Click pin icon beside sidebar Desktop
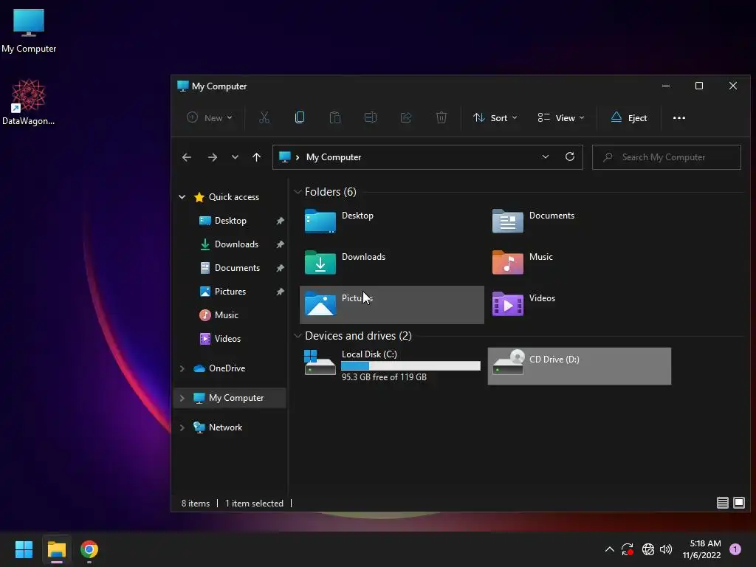 280,221
